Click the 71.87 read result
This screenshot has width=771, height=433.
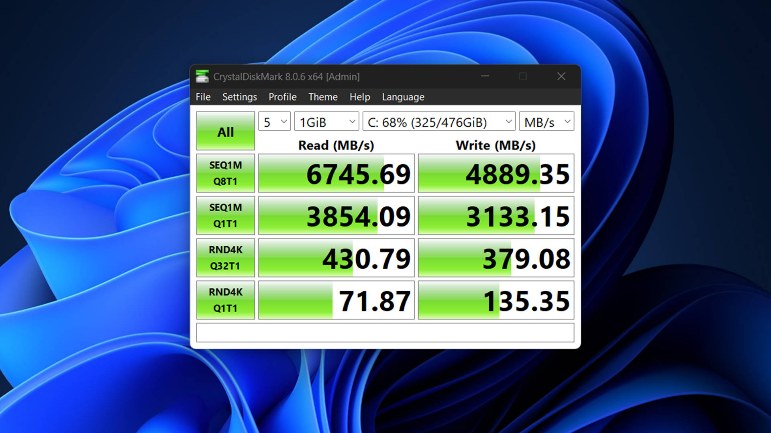pyautogui.click(x=337, y=300)
